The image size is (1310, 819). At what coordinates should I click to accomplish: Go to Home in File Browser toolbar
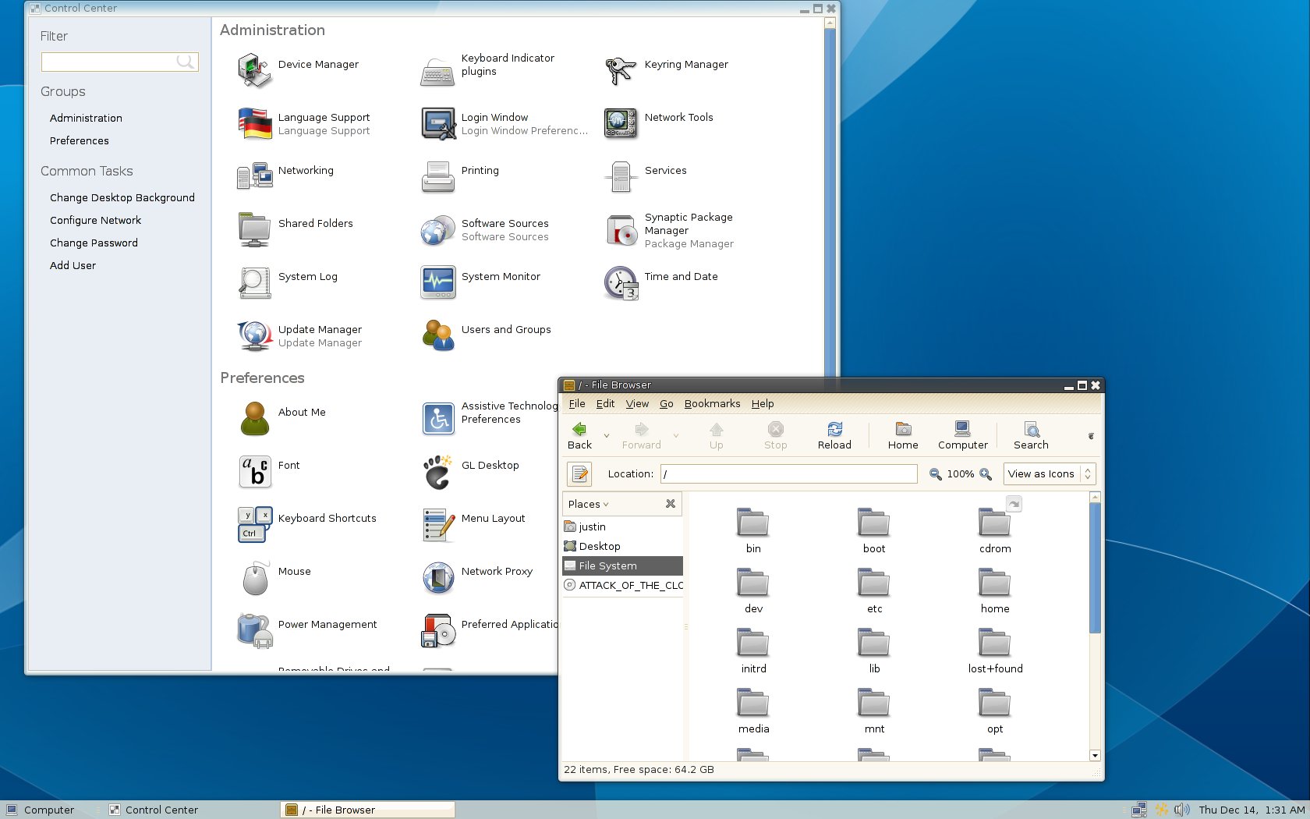pyautogui.click(x=903, y=436)
